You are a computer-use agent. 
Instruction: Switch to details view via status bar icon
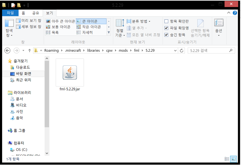coord(227,159)
